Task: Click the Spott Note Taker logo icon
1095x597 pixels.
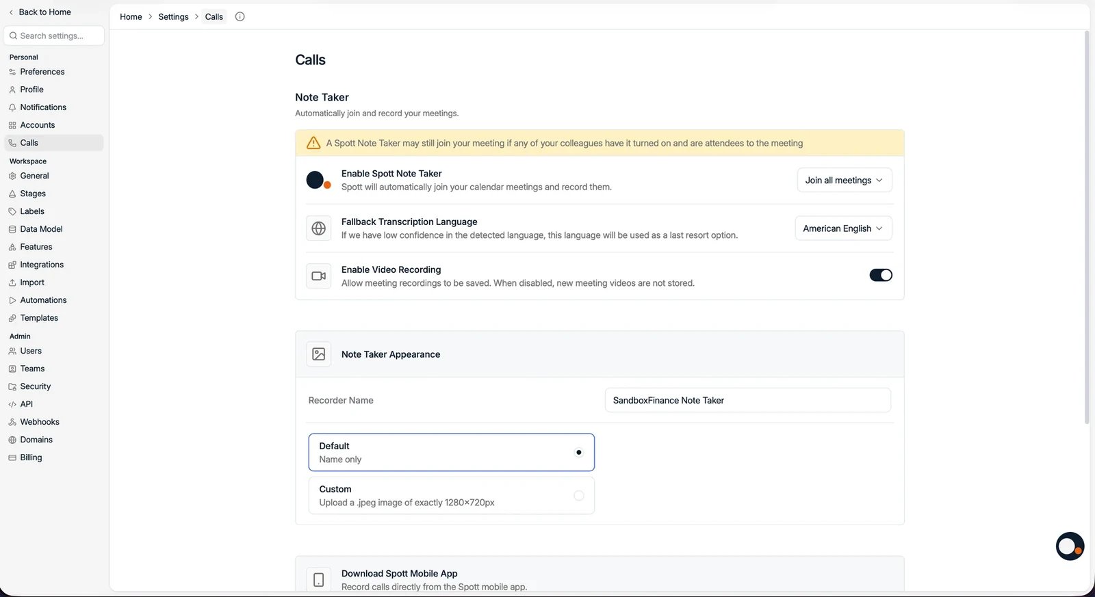Action: click(x=318, y=181)
